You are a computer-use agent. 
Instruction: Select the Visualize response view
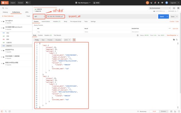click(58, 40)
